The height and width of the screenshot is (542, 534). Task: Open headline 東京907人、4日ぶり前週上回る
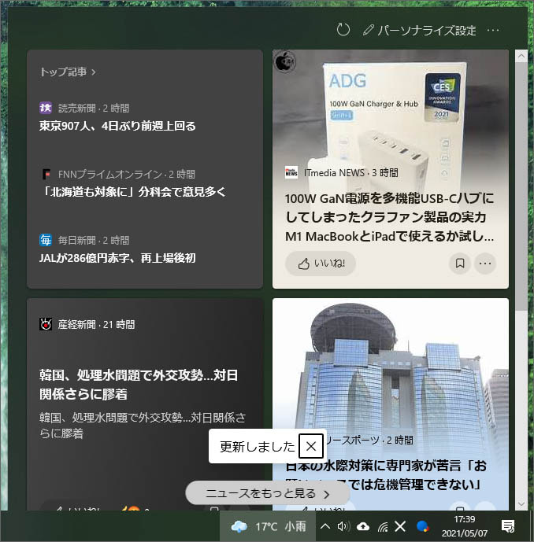click(x=117, y=126)
